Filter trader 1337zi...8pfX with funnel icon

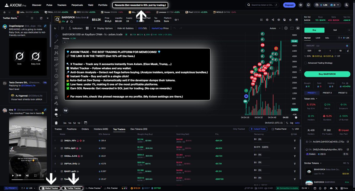click(x=295, y=148)
